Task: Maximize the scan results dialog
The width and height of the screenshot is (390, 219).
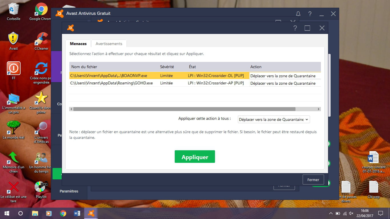Action: [x=307, y=28]
